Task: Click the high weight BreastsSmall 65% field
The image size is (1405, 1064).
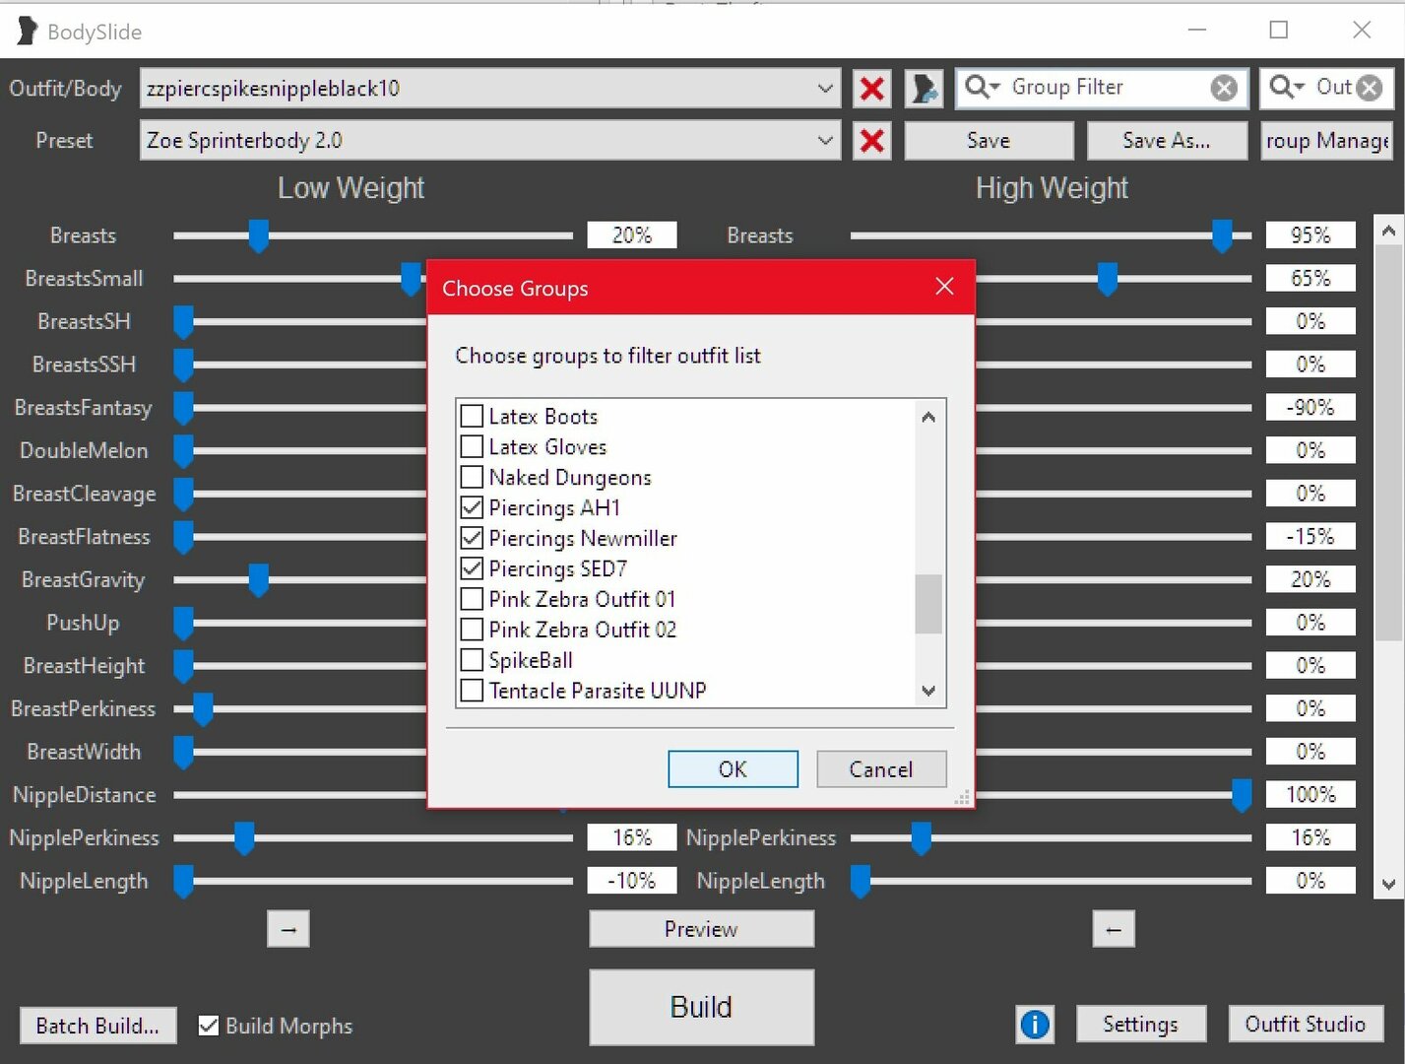Action: pos(1310,279)
